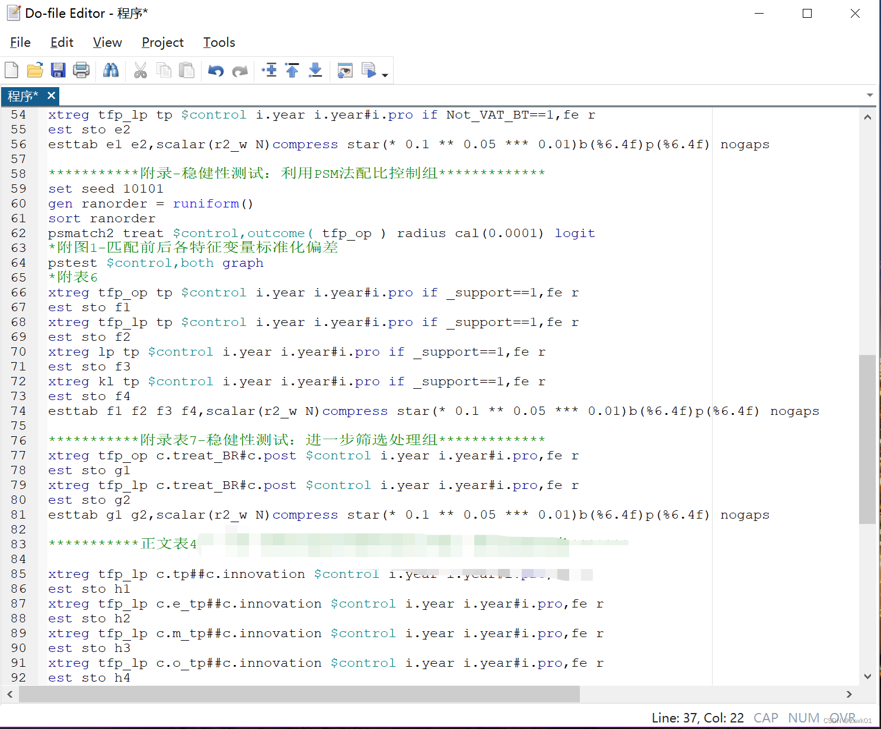Click 'c.e_tp##c.innovation' on line 87
Viewport: 881px width, 729px height.
pos(239,603)
